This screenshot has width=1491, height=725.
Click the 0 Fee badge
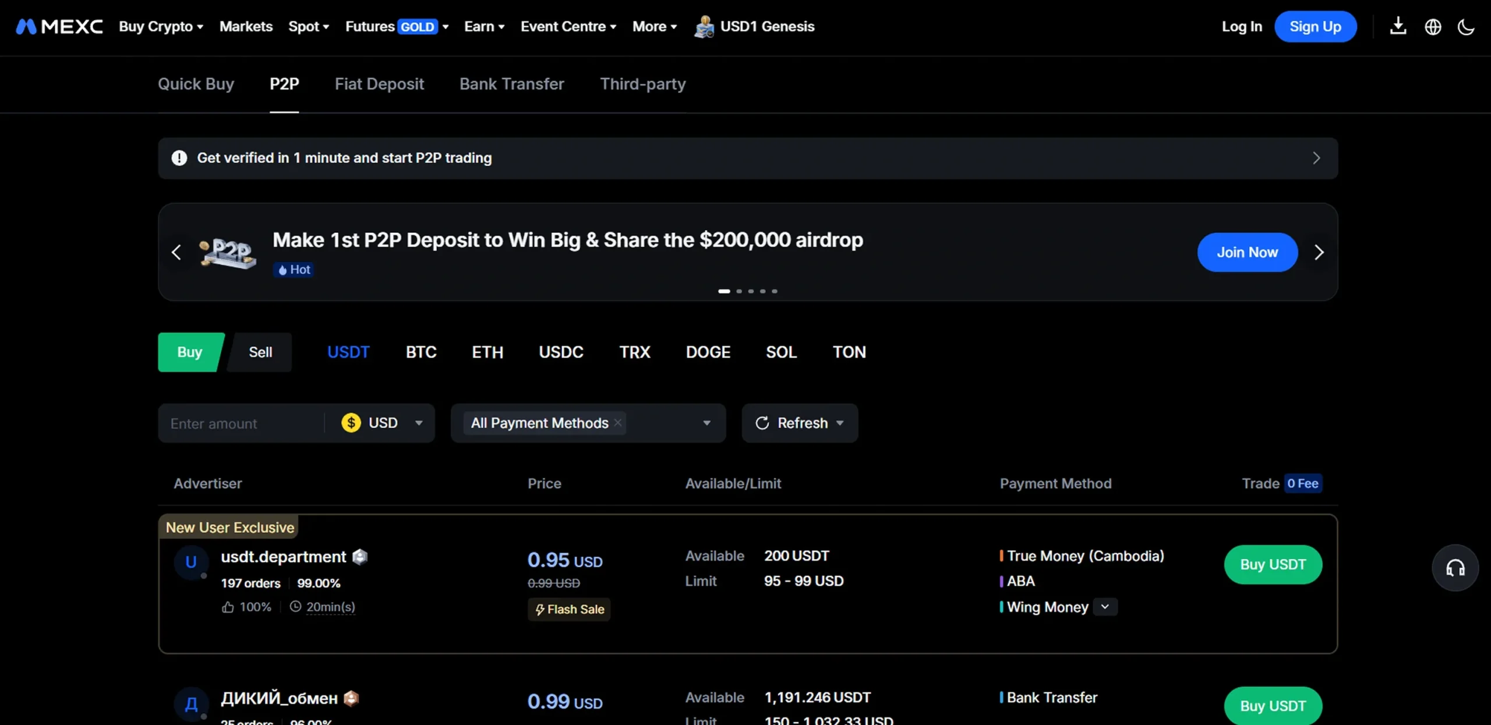1303,483
